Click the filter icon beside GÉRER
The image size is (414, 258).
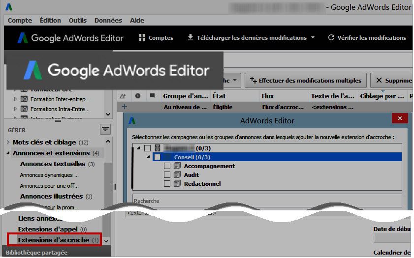[x=105, y=129]
